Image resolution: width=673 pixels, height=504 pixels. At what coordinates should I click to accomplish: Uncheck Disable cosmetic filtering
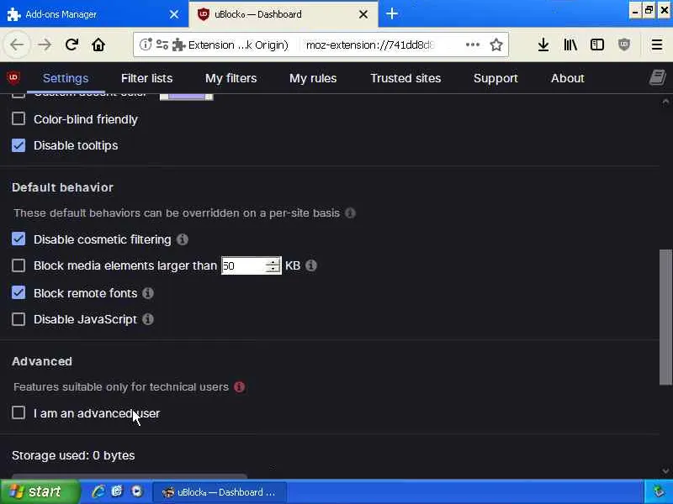(19, 239)
